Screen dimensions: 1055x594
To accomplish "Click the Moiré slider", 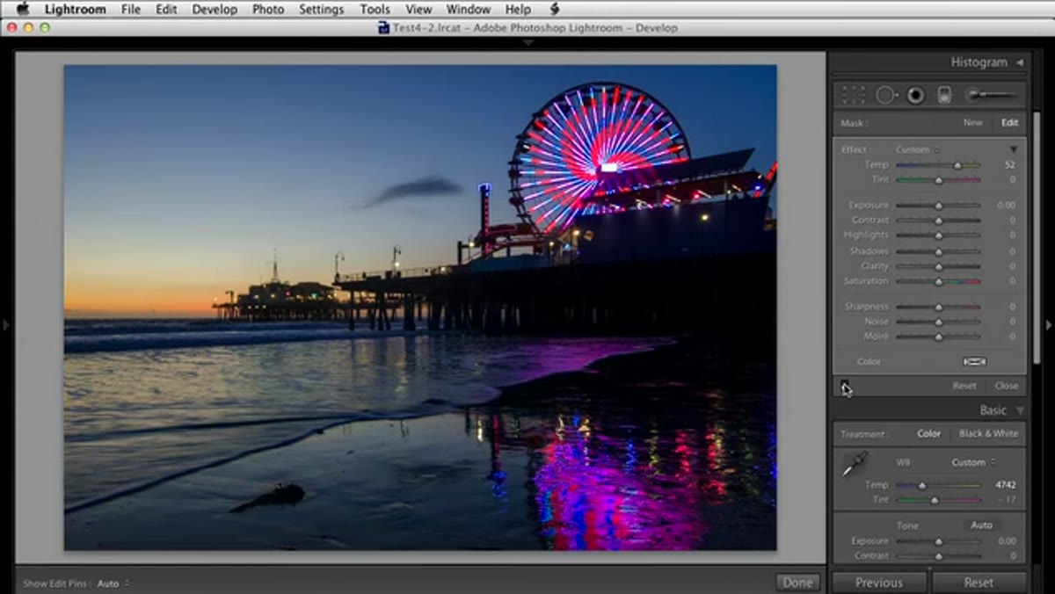I will [938, 337].
